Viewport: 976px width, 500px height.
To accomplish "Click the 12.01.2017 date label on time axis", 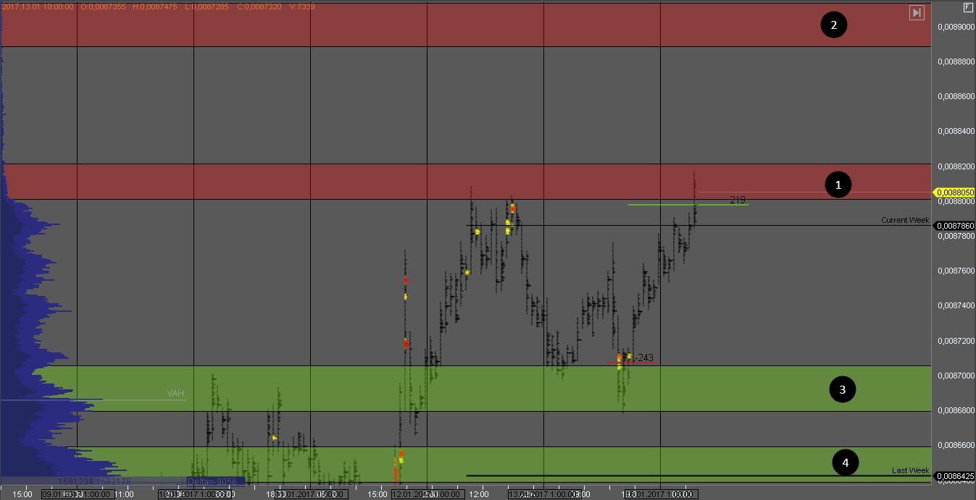I will pyautogui.click(x=426, y=495).
